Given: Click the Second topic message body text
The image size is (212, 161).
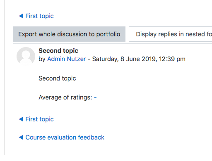Looking at the screenshot, I should point(57,78).
